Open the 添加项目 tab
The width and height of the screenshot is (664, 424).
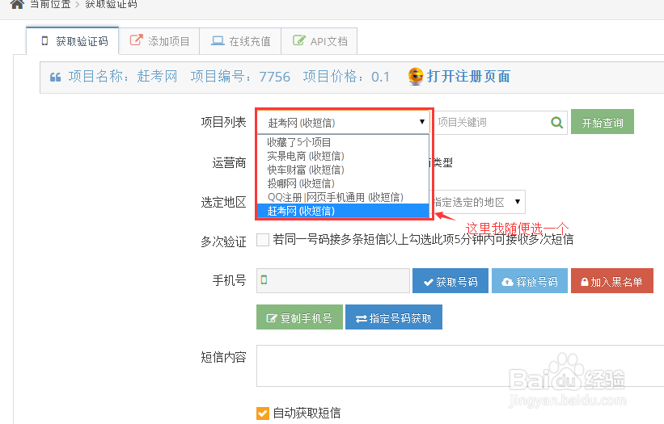[x=159, y=41]
